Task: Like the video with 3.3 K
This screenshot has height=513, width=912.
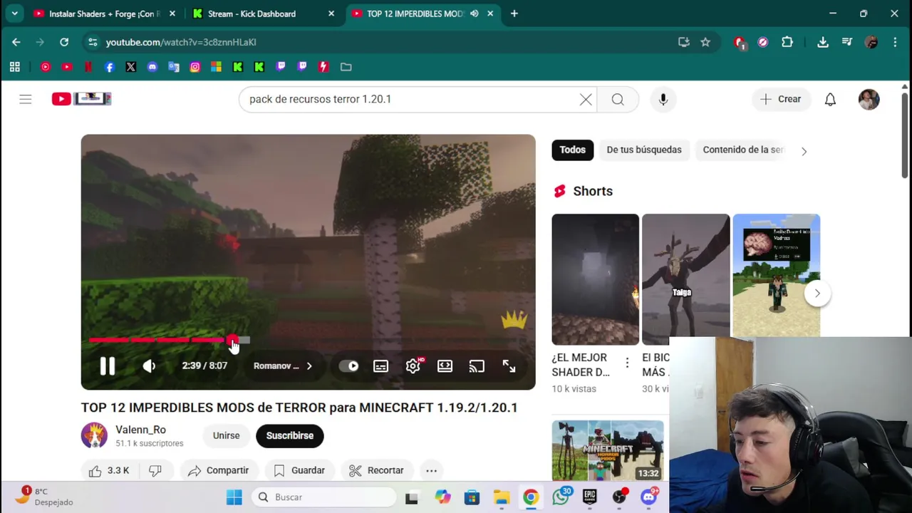Action: [x=108, y=470]
